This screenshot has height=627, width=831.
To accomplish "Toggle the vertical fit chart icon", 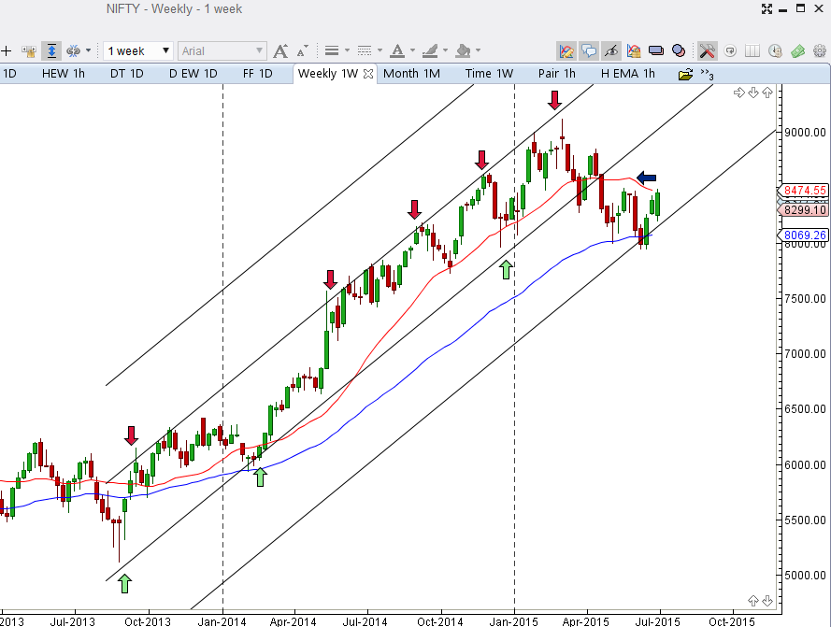I will pos(52,50).
